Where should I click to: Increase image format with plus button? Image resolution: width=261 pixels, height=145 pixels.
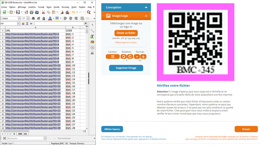[143, 56]
